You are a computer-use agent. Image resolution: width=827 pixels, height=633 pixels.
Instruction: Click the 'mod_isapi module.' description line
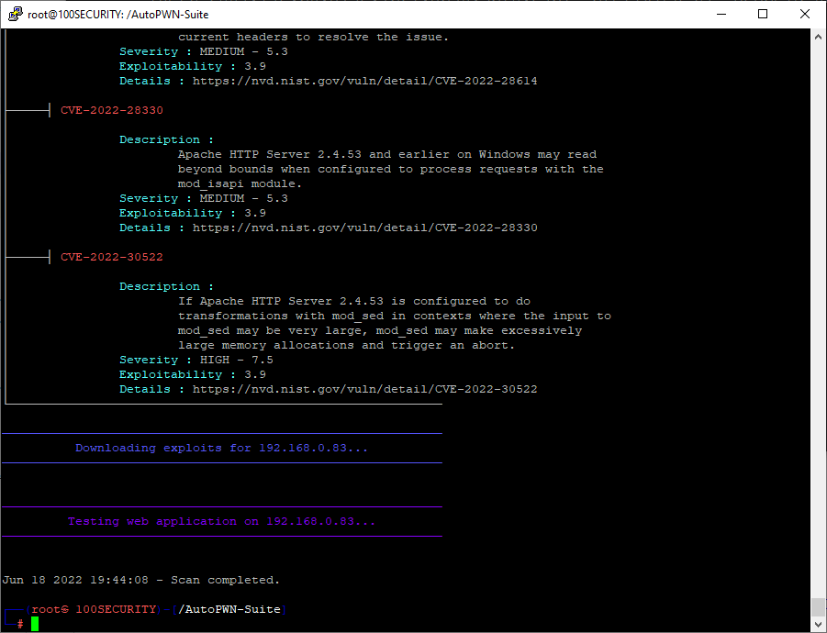240,184
